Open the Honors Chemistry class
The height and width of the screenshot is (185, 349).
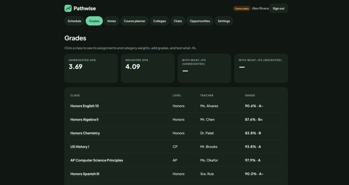(x=85, y=133)
